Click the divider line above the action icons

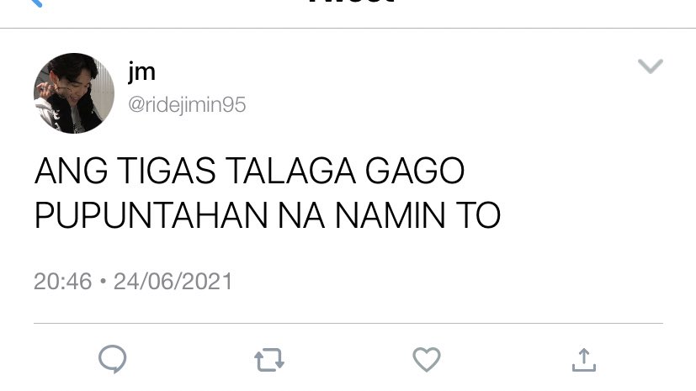[348, 323]
